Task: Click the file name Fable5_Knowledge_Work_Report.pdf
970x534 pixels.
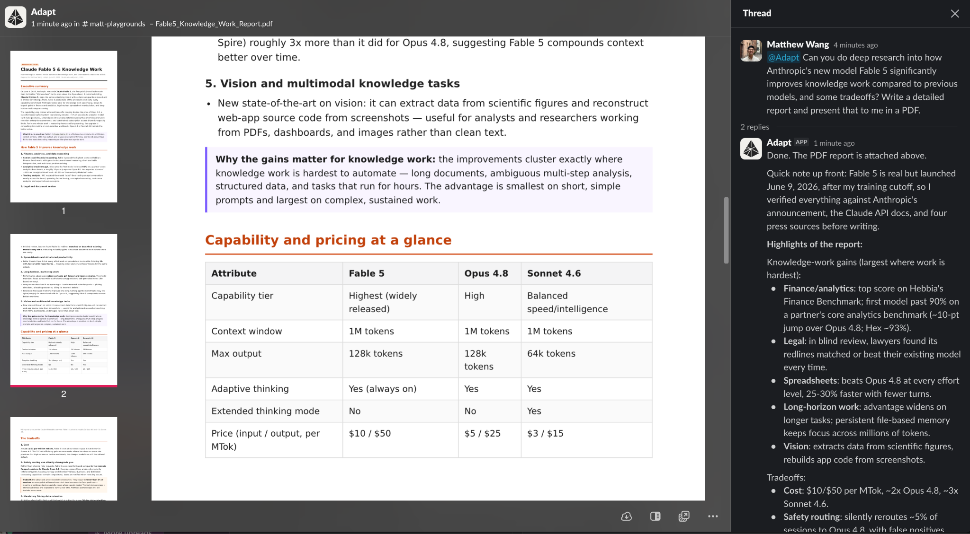Action: pos(214,24)
